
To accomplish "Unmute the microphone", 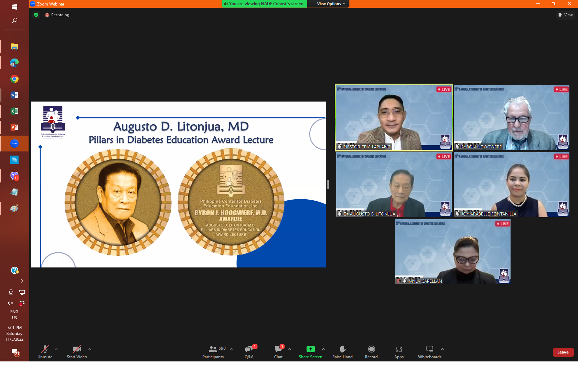I will (x=45, y=352).
